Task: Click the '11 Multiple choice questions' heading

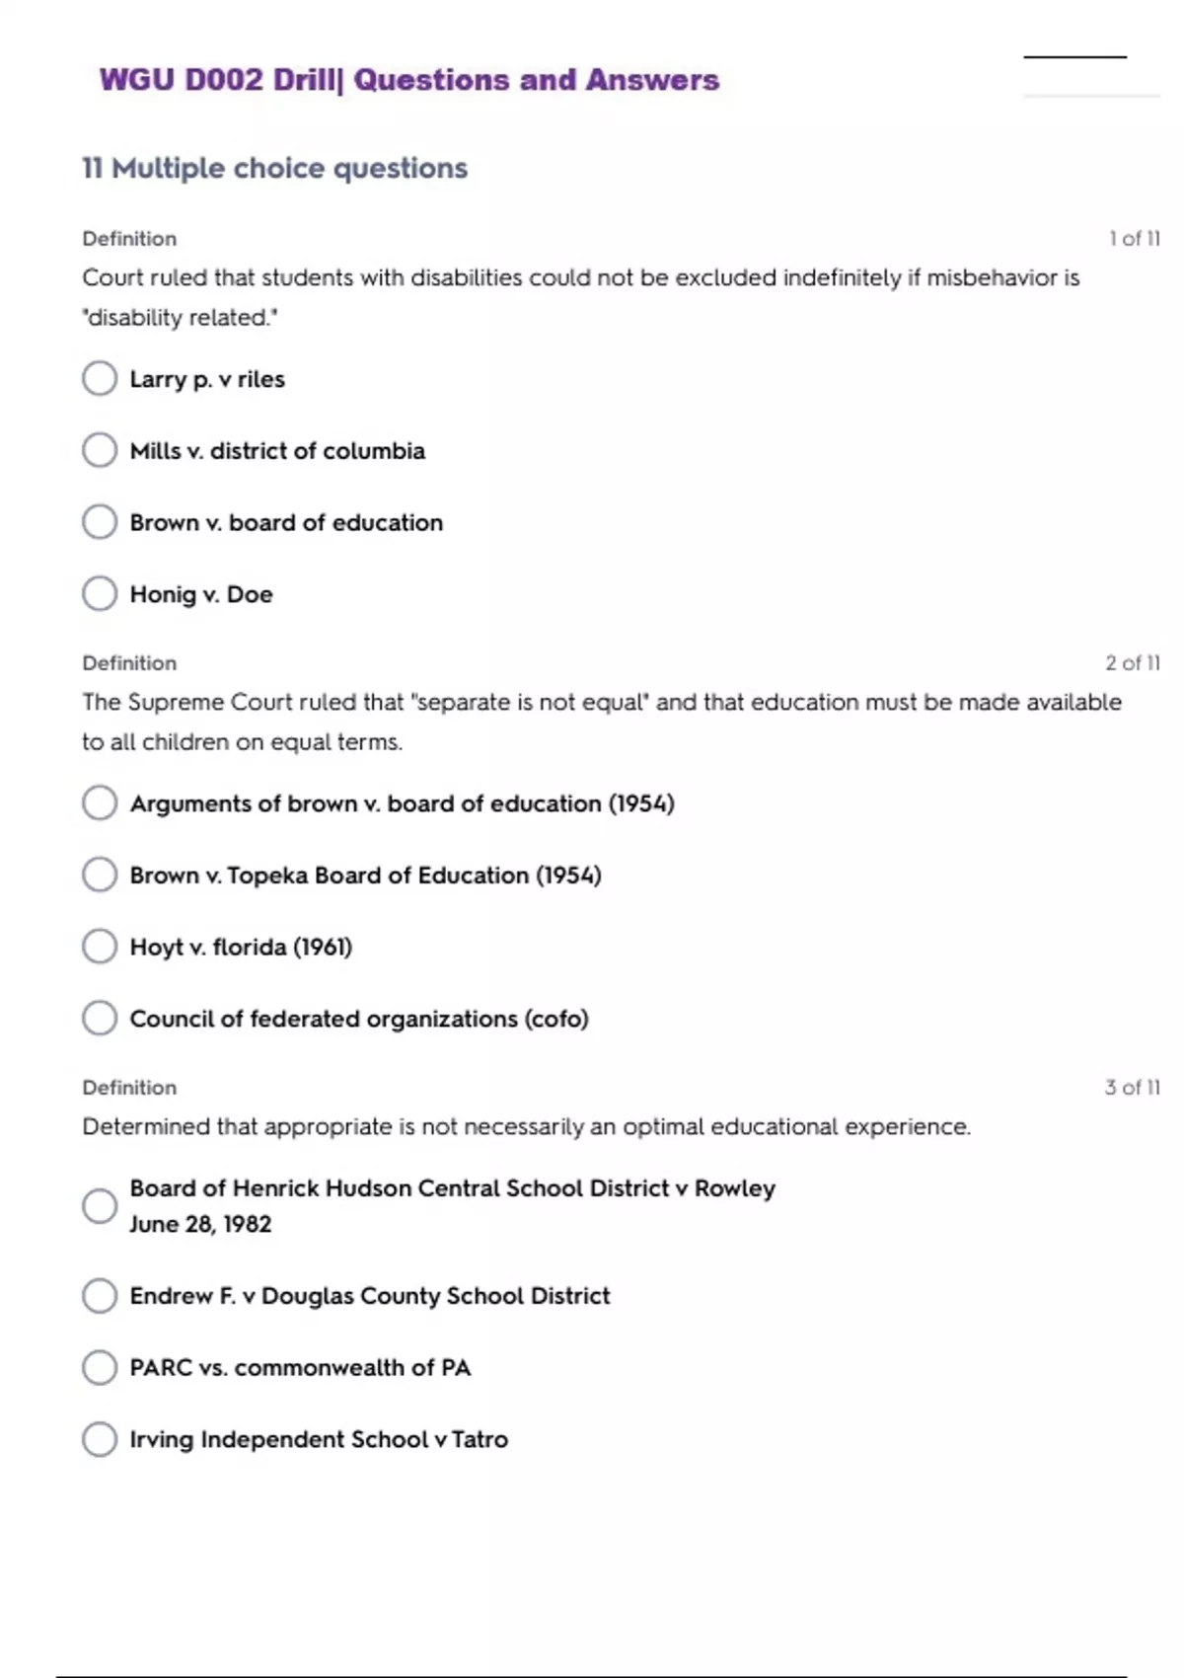Action: (275, 168)
